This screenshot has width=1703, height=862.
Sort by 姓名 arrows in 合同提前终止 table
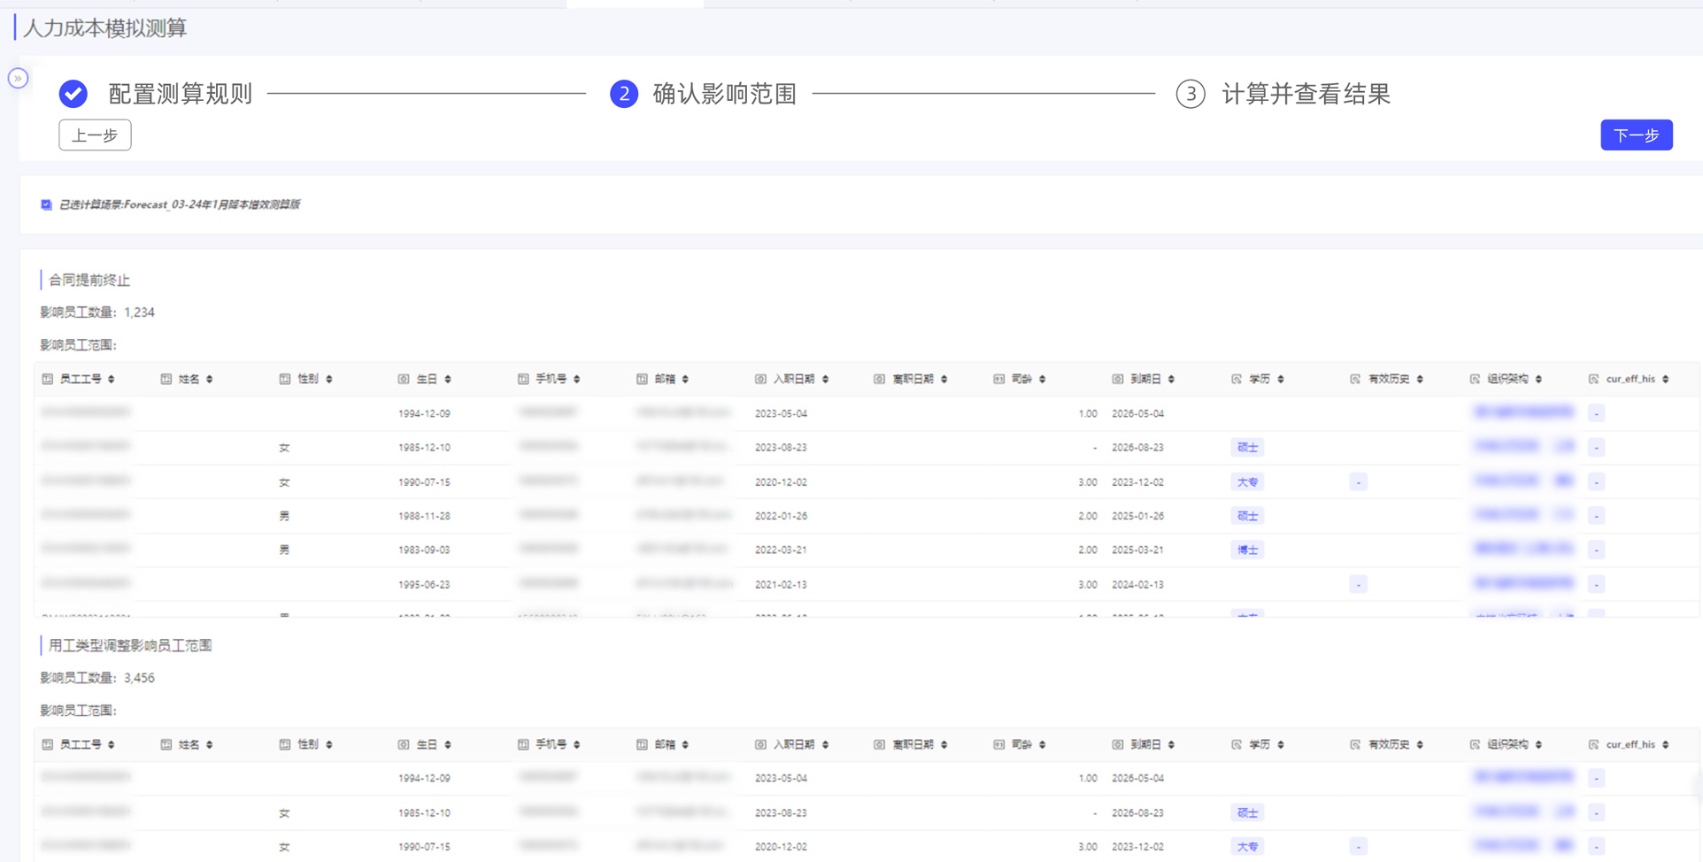(x=210, y=379)
